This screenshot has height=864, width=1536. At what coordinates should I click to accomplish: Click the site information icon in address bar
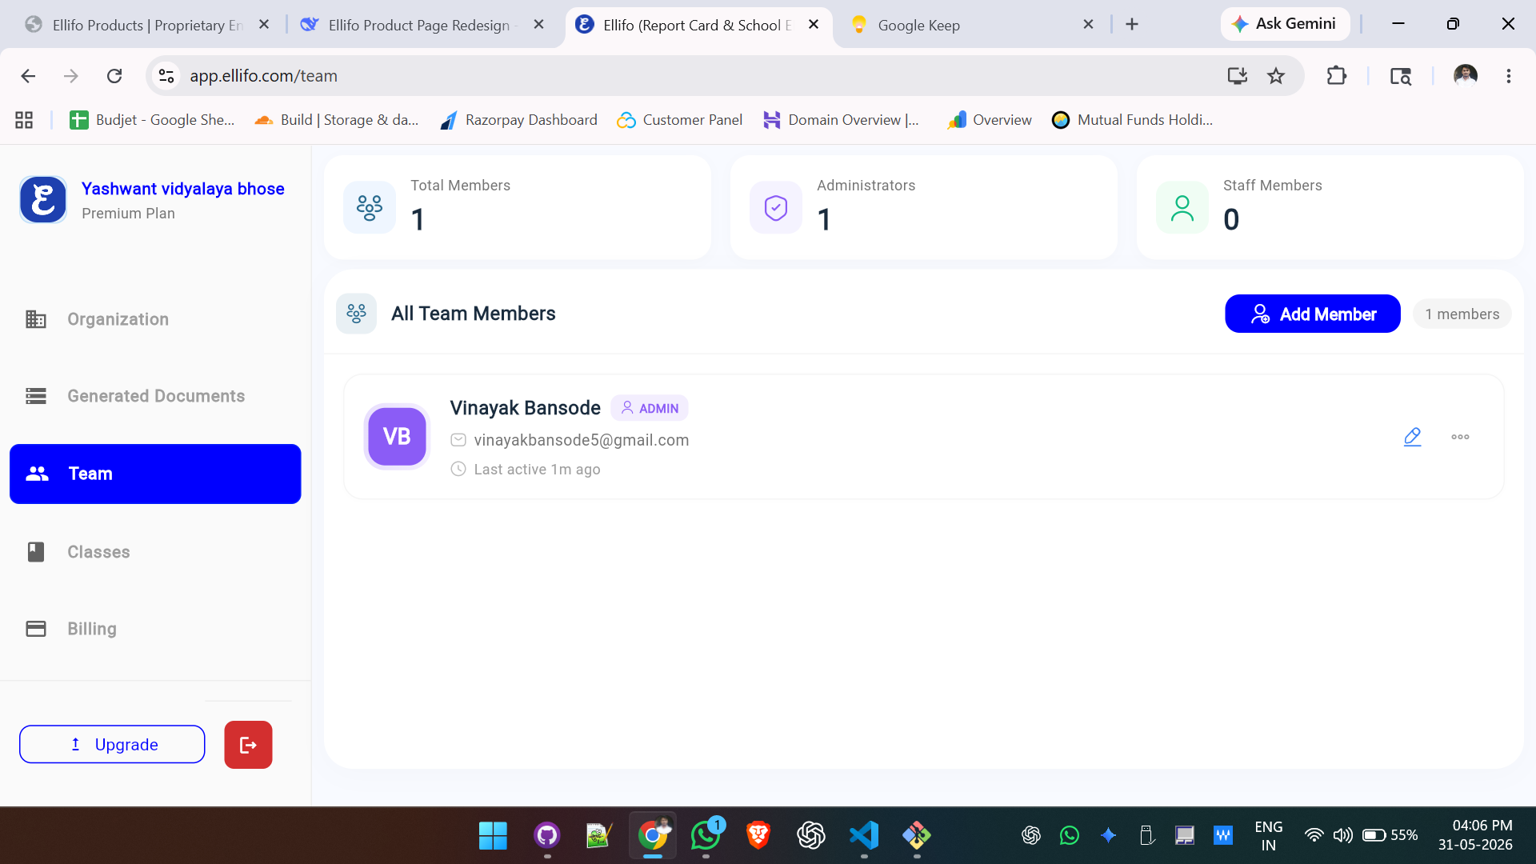pos(166,76)
